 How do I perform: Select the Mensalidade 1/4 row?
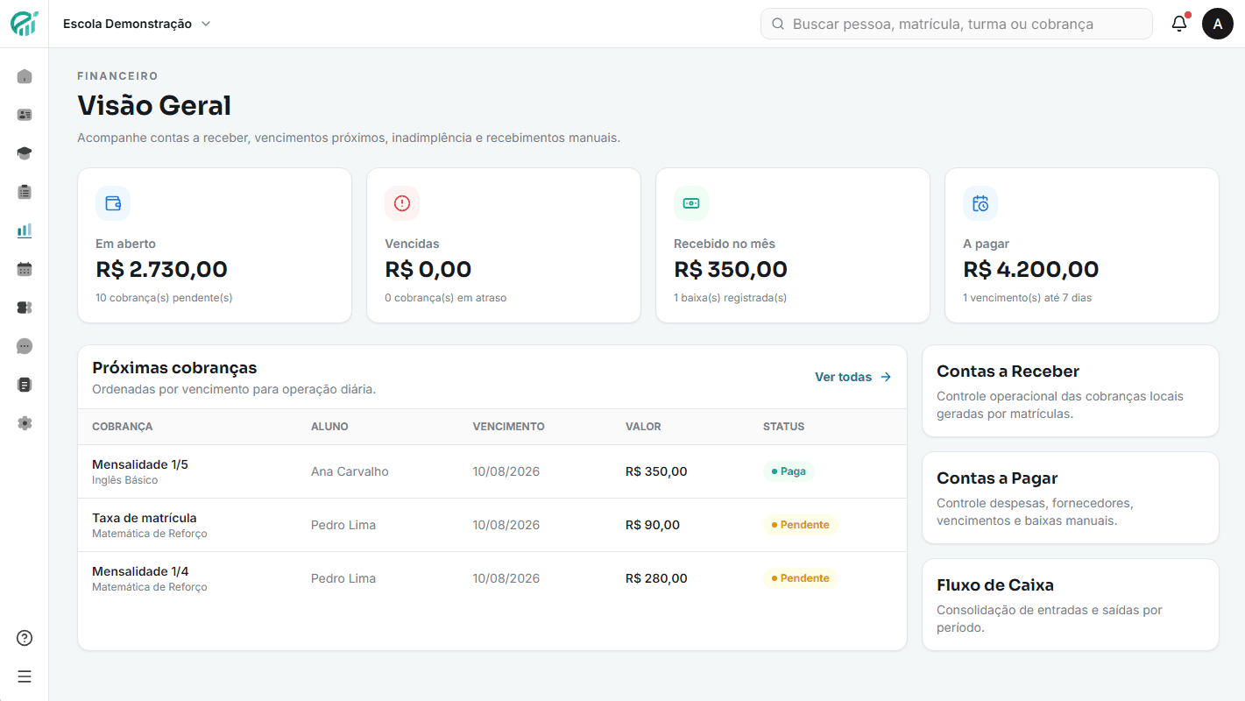(x=492, y=578)
